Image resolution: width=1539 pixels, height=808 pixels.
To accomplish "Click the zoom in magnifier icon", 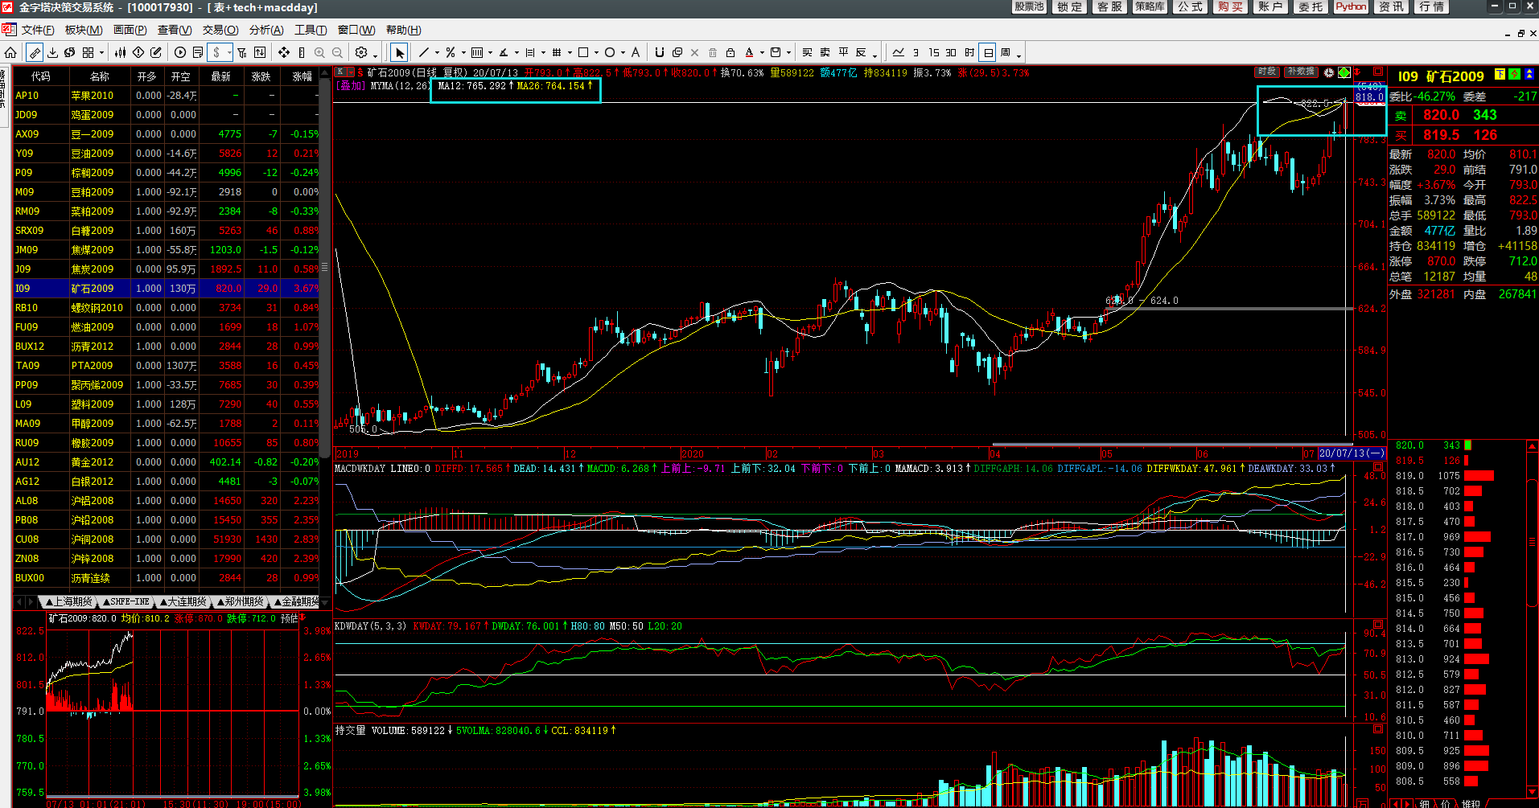I will click(319, 52).
